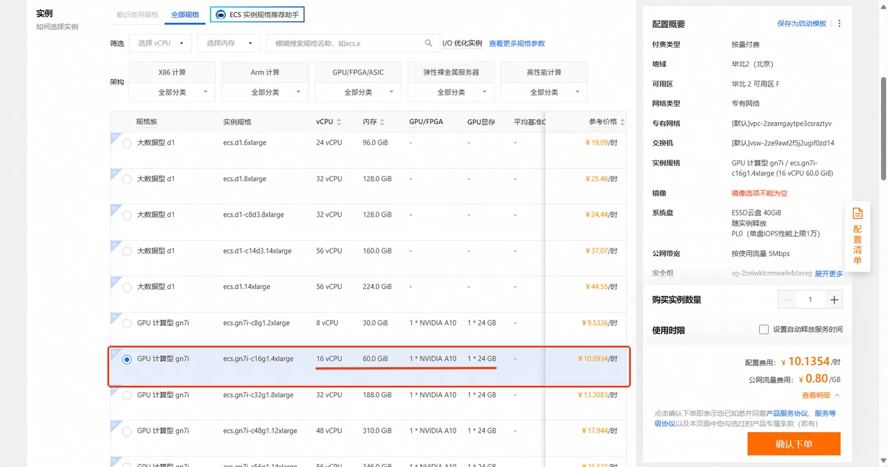Switch to 最近使用规格 tab

138,15
